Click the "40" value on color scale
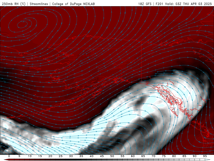The image size is (214, 161). point(91,156)
